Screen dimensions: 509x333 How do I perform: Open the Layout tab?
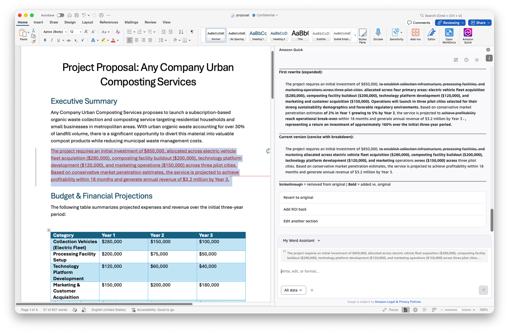point(88,22)
